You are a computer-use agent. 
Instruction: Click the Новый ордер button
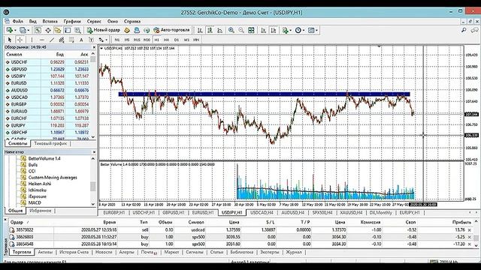pos(104,30)
